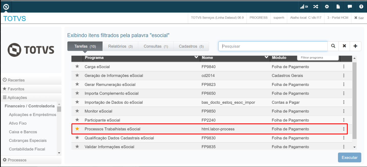
Task: Open the three-dot menu for Validar Informações eSocial
Action: coord(344,147)
